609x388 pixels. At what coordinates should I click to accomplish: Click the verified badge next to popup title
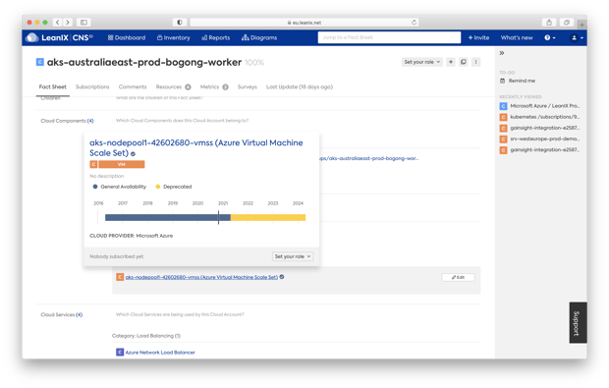[x=133, y=154]
